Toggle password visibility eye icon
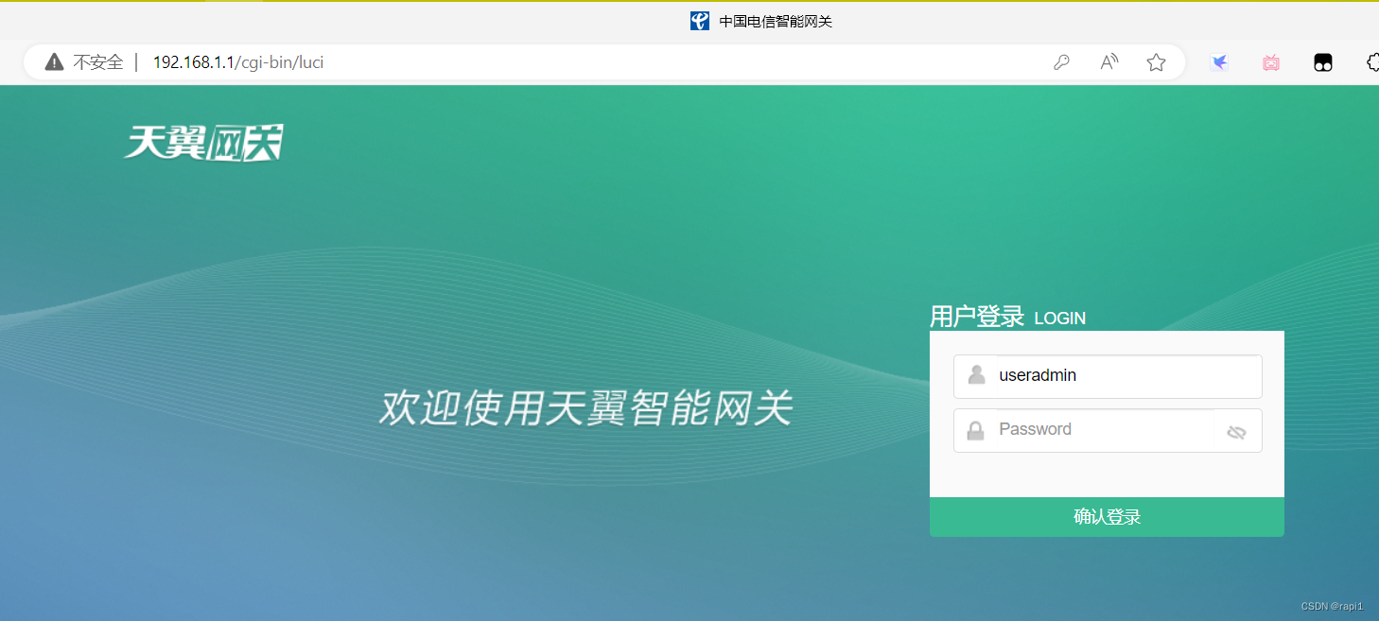Image resolution: width=1379 pixels, height=621 pixels. [1236, 432]
